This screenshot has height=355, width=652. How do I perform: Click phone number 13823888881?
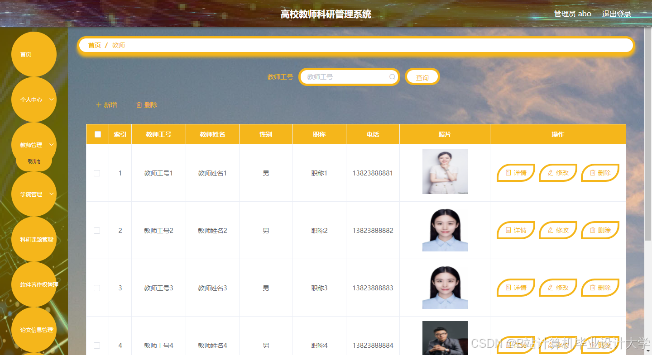click(373, 173)
